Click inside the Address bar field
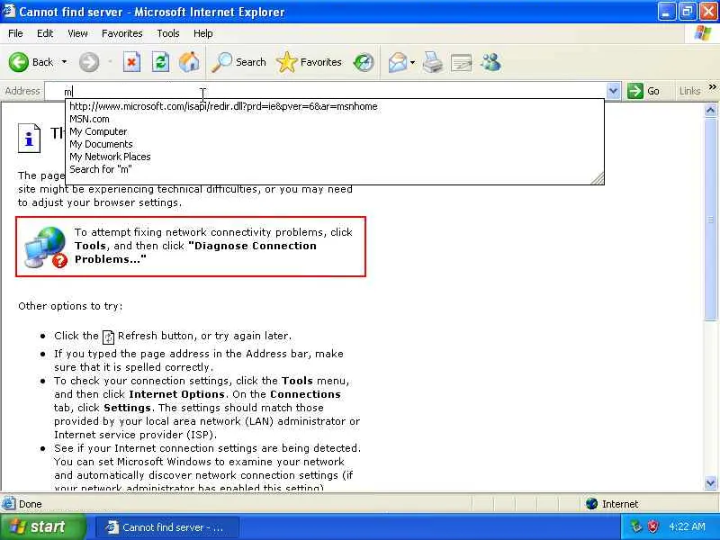Viewport: 720px width, 540px height. 326,92
